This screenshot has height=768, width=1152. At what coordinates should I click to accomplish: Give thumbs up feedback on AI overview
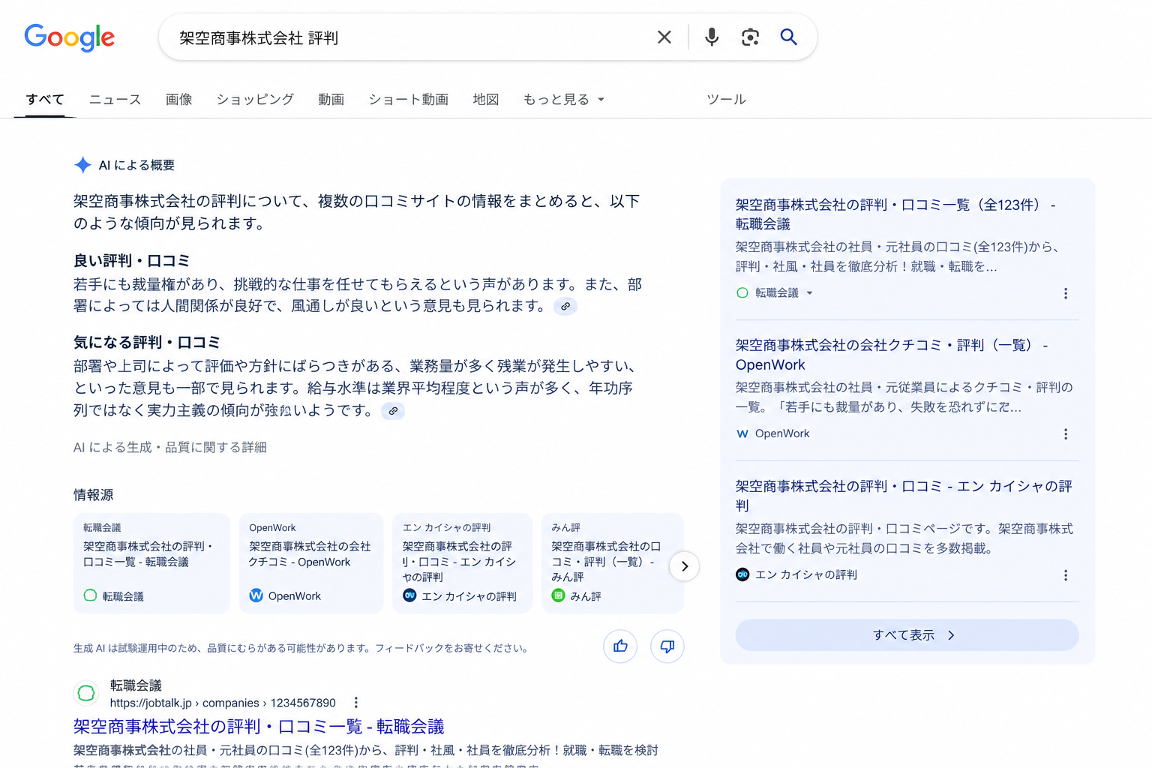click(x=620, y=646)
